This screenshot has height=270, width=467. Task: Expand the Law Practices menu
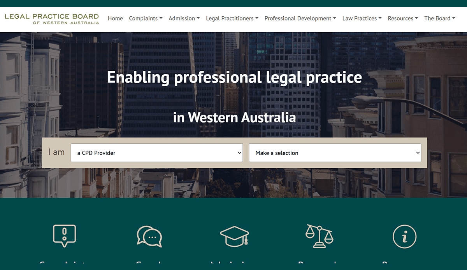(362, 18)
